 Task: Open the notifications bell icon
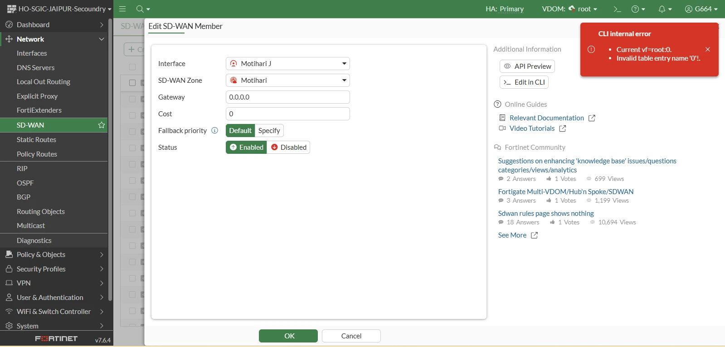[x=665, y=9]
